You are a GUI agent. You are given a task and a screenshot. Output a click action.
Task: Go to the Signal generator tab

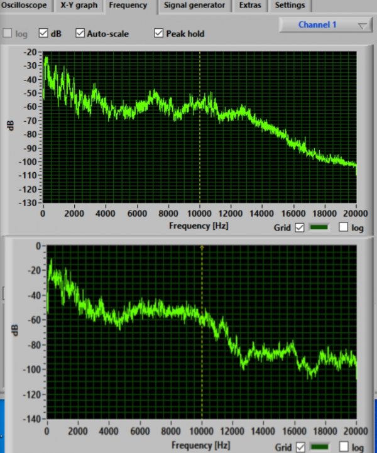pos(194,6)
